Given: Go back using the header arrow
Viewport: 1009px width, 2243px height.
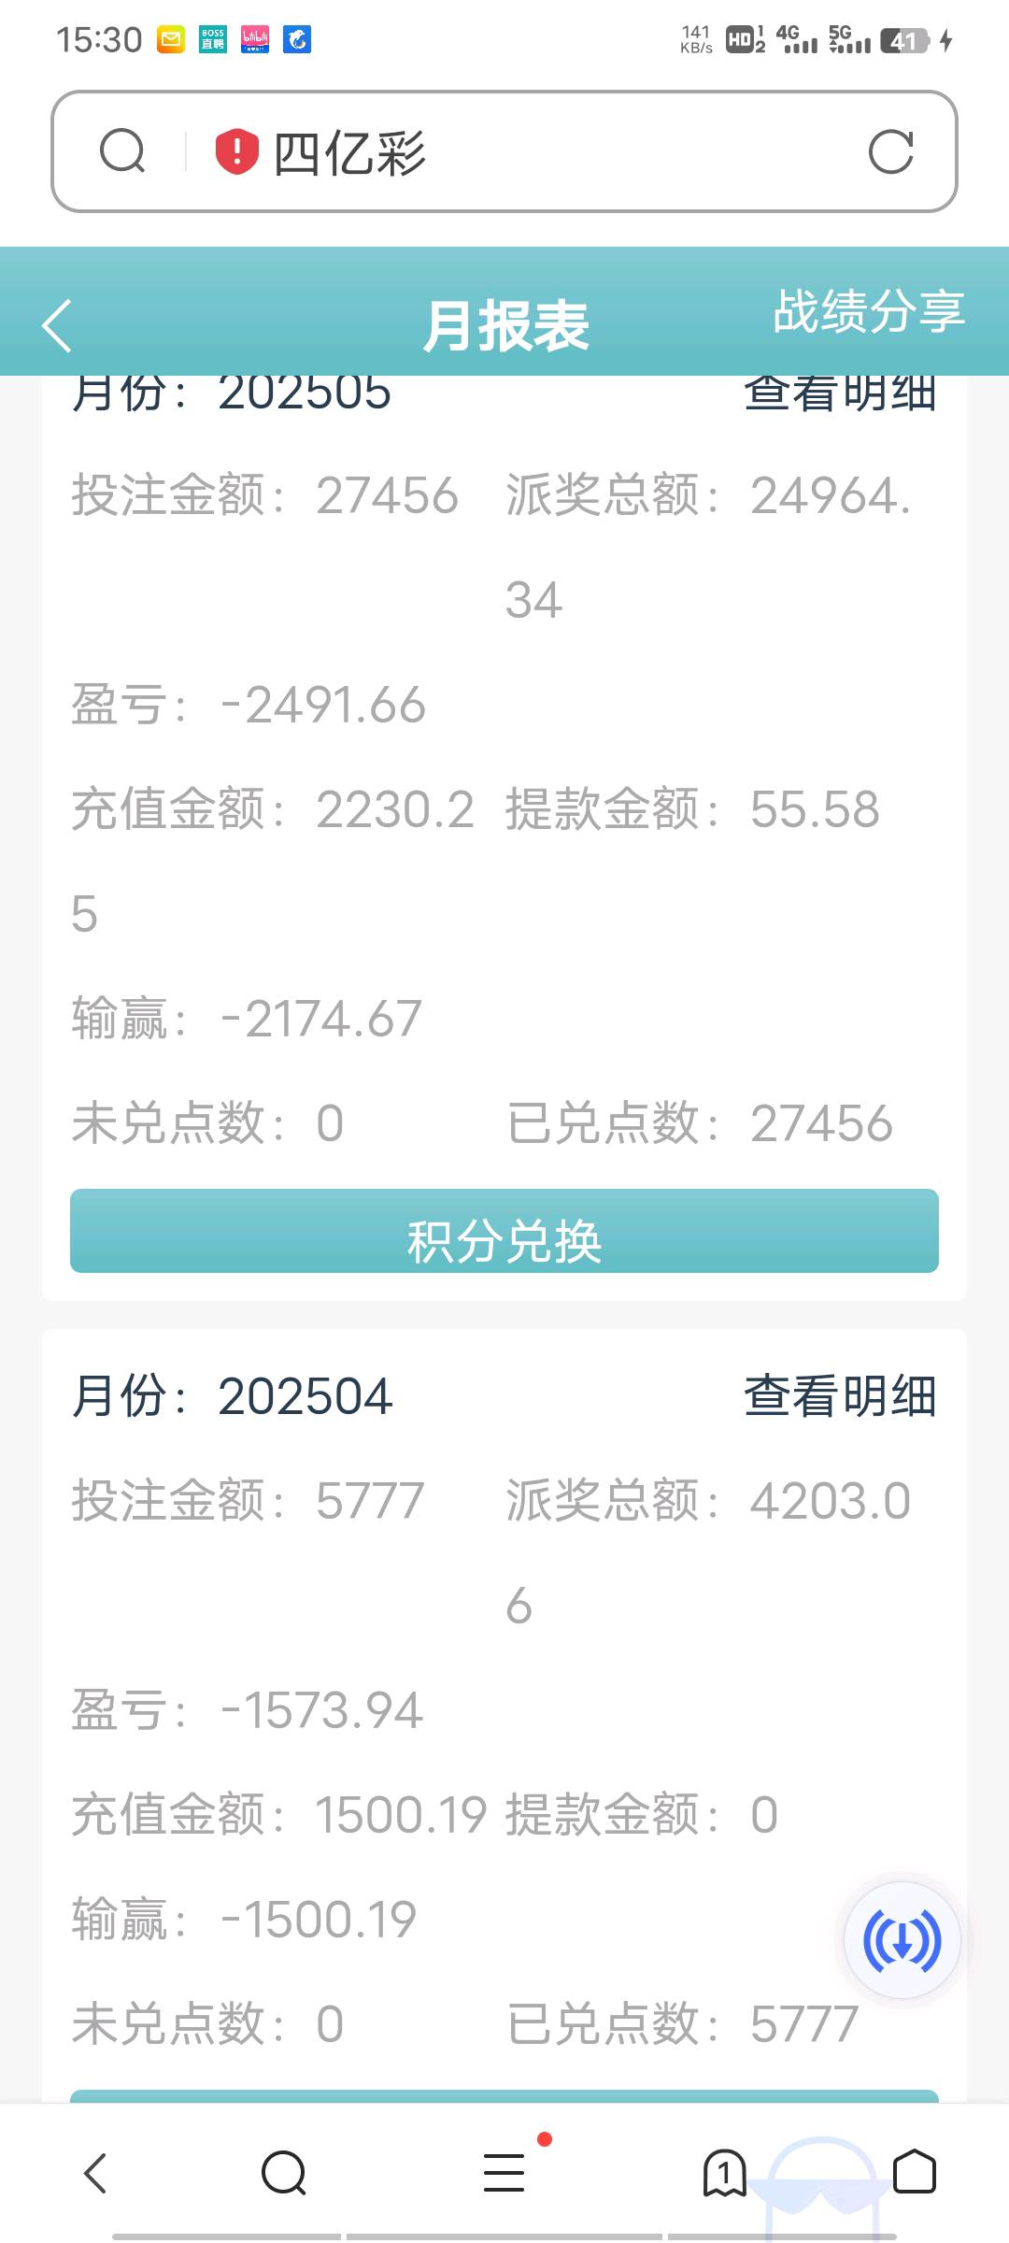Looking at the screenshot, I should coord(57,326).
